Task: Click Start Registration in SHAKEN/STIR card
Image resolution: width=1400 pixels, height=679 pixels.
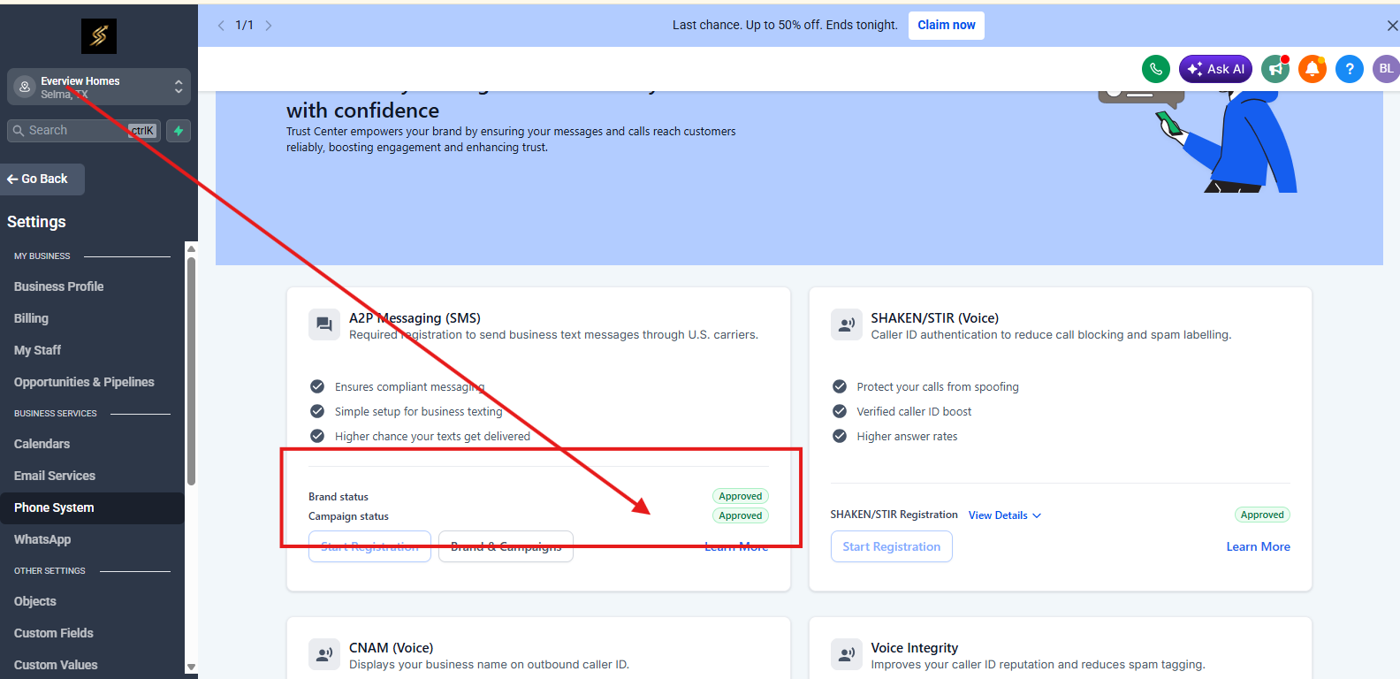Action: 892,546
